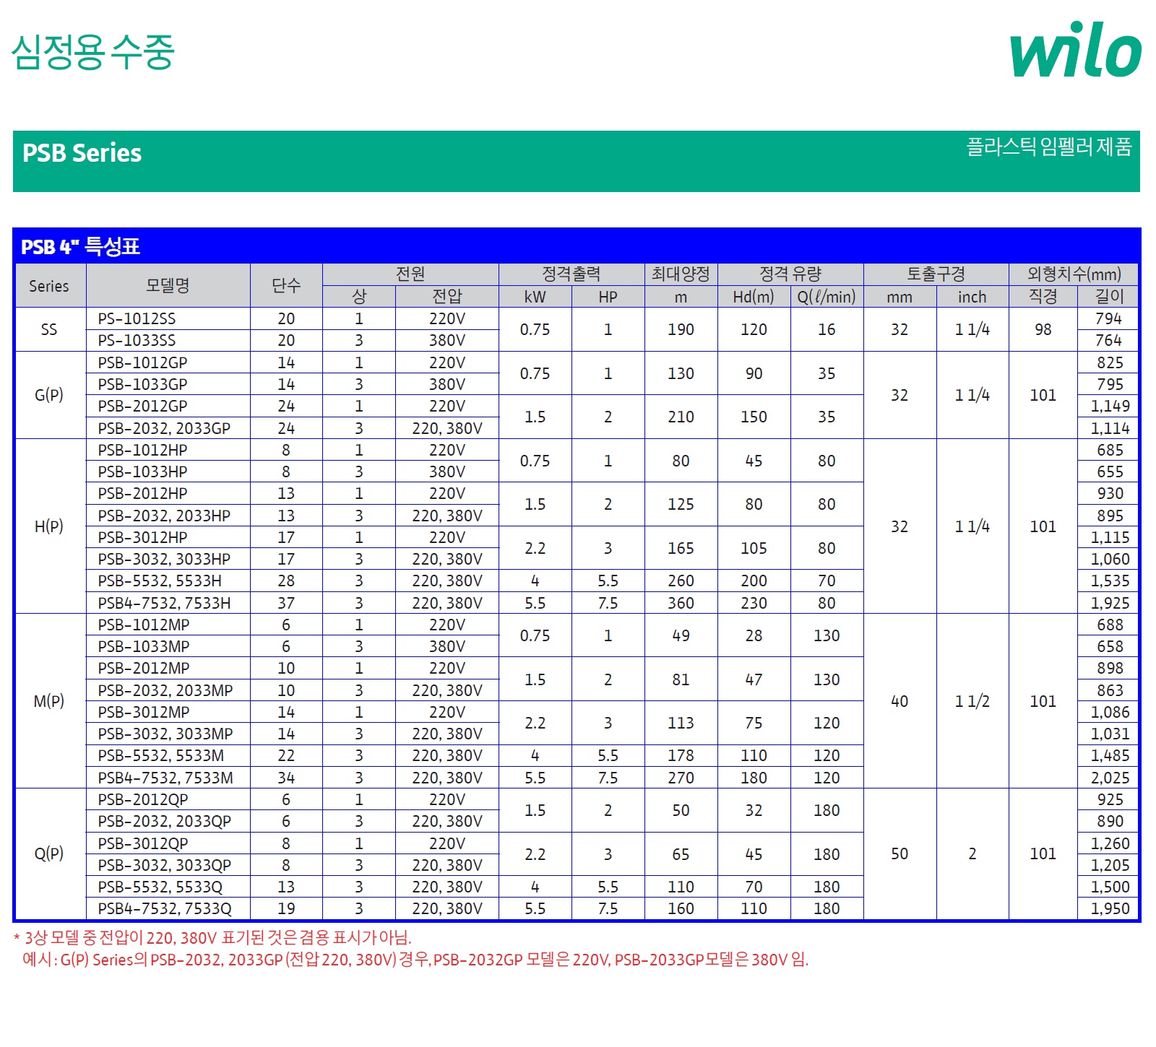Click the 정격출력 header
Screen dimensions: 1156x1047
(571, 274)
